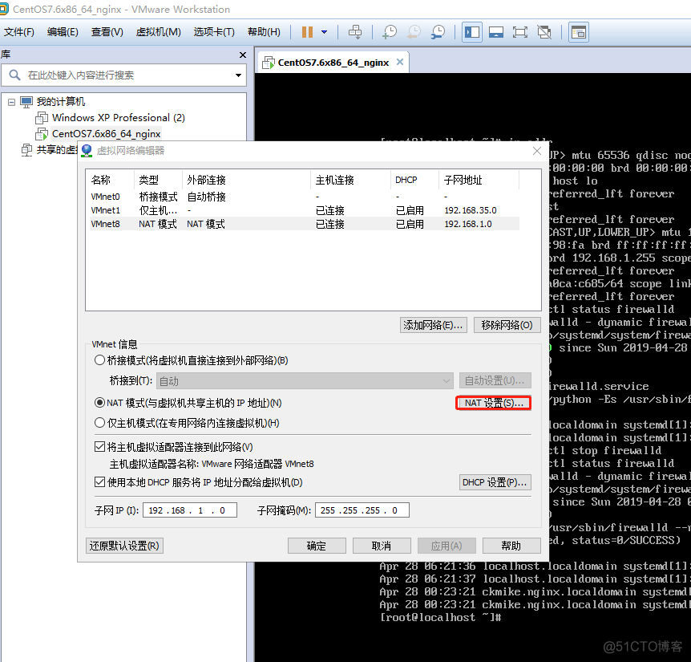Open the 帮助(H) menu
Screen dimensions: 691x662
(264, 32)
